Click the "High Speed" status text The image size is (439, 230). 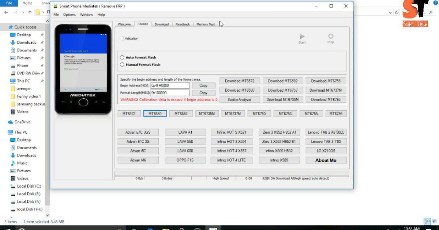tap(221, 179)
